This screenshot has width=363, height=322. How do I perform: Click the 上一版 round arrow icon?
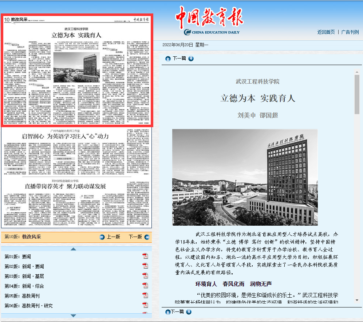pos(102,237)
